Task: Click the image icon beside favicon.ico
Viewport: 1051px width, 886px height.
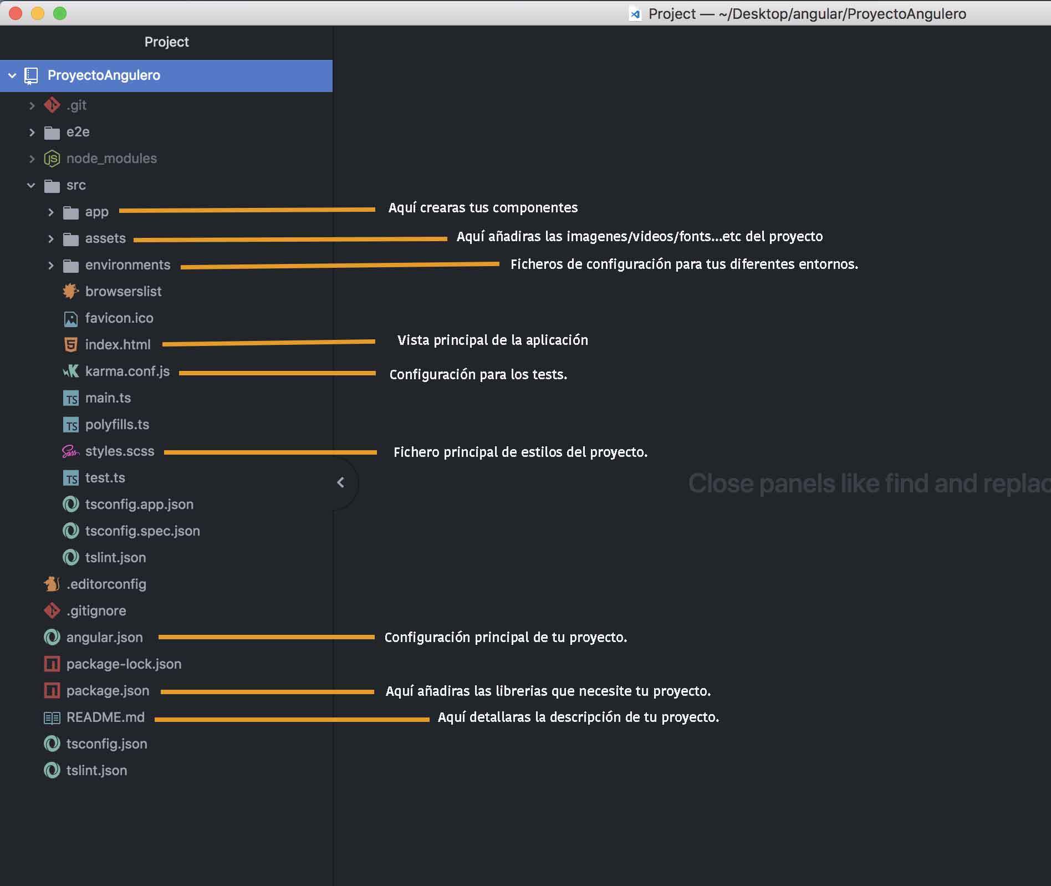Action: click(70, 318)
